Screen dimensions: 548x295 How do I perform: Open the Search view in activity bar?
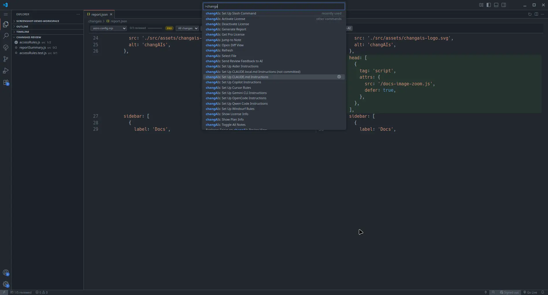tap(5, 36)
